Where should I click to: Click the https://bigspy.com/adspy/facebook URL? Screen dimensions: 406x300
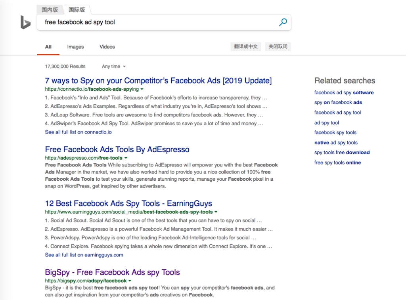tap(86, 281)
